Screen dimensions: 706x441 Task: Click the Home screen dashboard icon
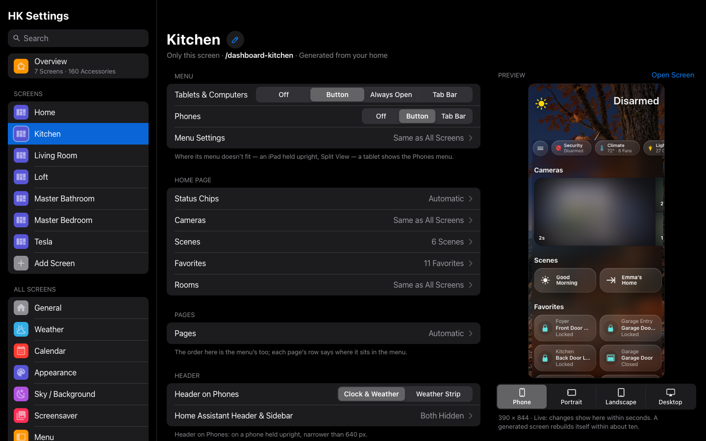(21, 112)
